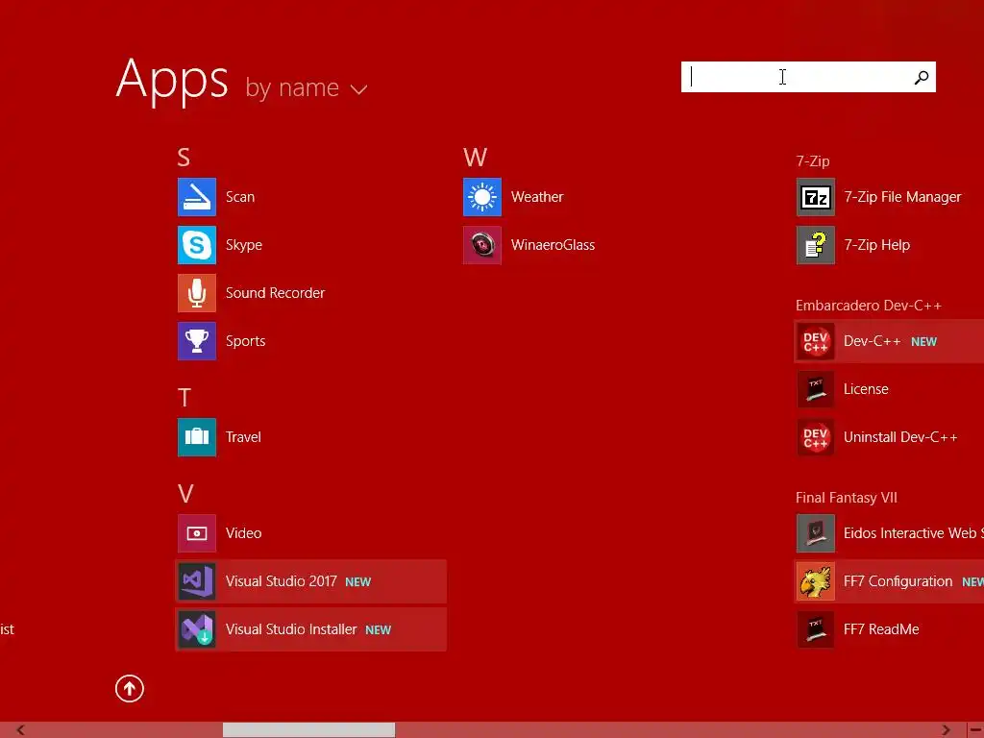This screenshot has height=738, width=984.
Task: Click '7-Zip File Manager' text
Action: [902, 197]
